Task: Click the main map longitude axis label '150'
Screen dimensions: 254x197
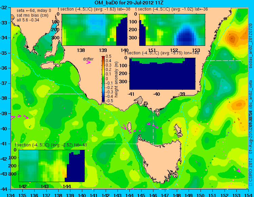Action: (201, 195)
